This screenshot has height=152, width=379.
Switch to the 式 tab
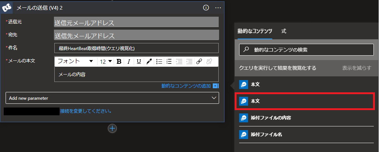pos(284,31)
